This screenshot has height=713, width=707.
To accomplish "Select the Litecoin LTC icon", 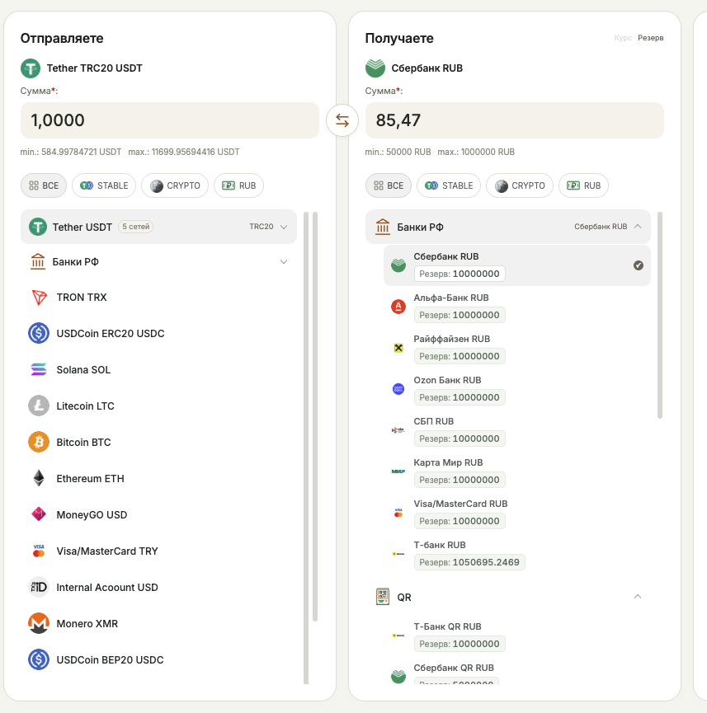I will [x=39, y=406].
